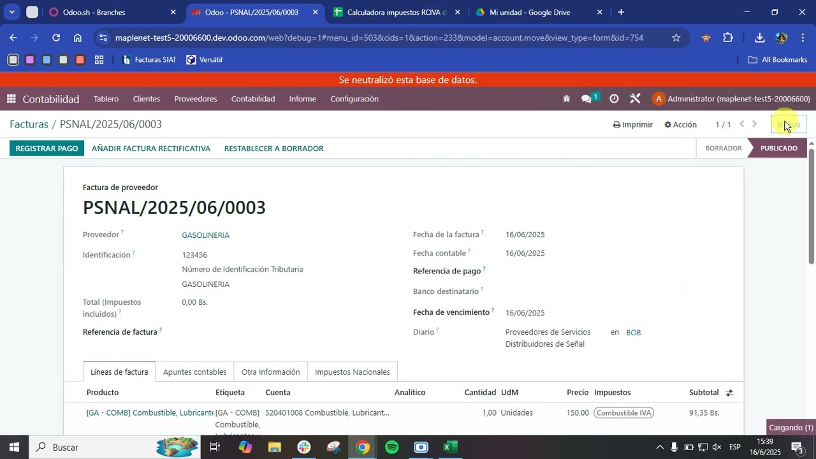This screenshot has height=459, width=816.
Task: Go to browser home page
Action: 77,38
